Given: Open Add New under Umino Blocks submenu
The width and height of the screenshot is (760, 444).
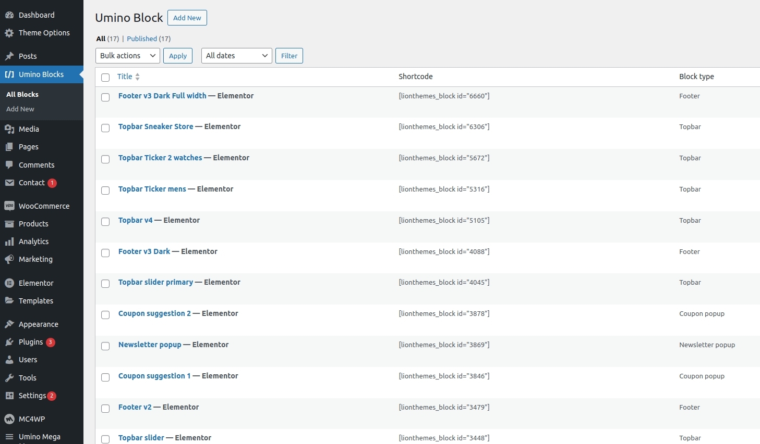Looking at the screenshot, I should [20, 109].
